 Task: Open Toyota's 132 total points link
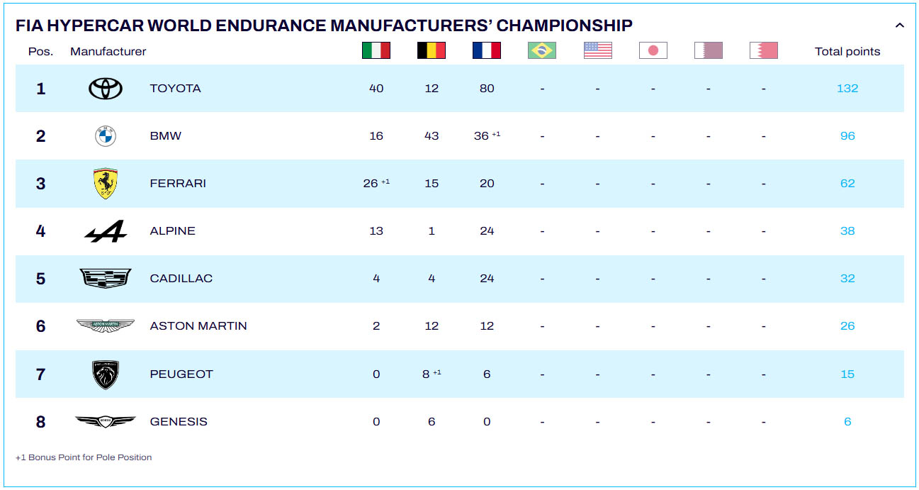(847, 89)
